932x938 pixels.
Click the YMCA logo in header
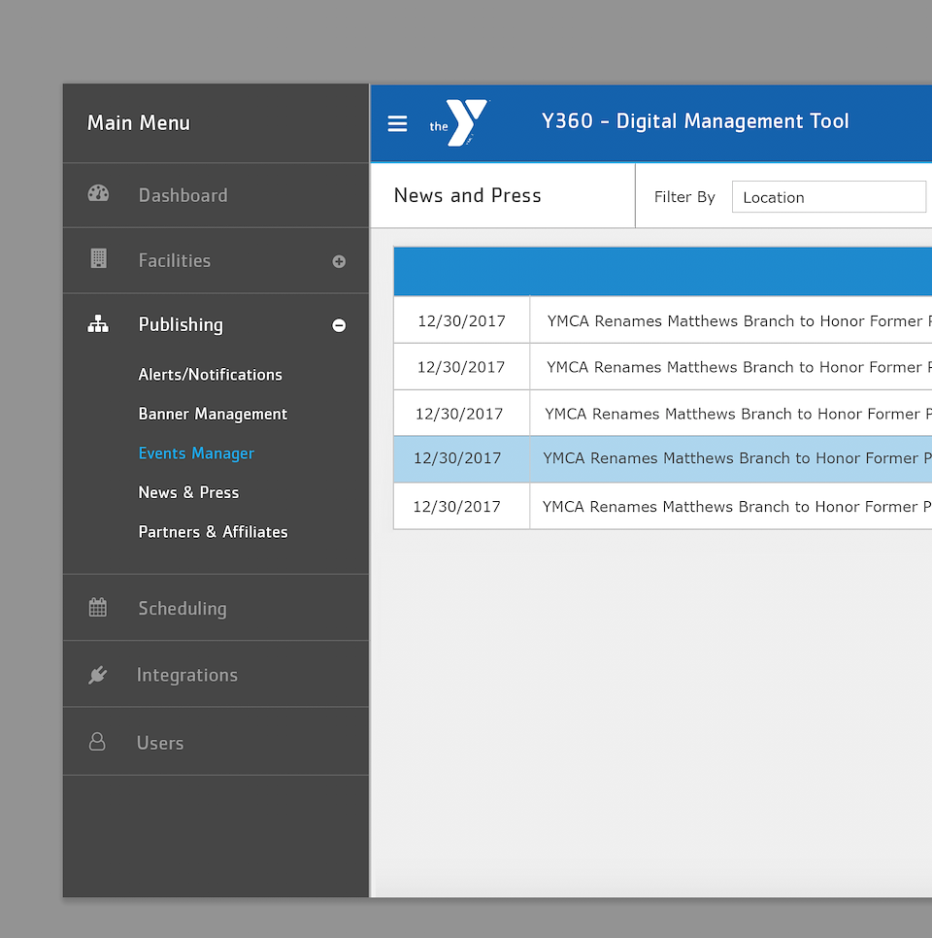(x=459, y=122)
